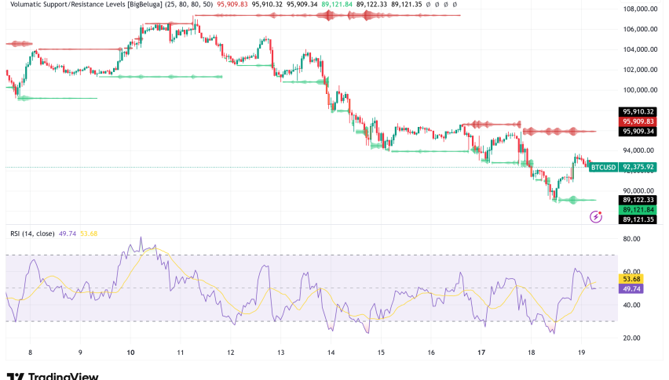Screen dimensions: 669x380
Task: Click the purple 49.74 RSI axis label
Action: [x=632, y=289]
